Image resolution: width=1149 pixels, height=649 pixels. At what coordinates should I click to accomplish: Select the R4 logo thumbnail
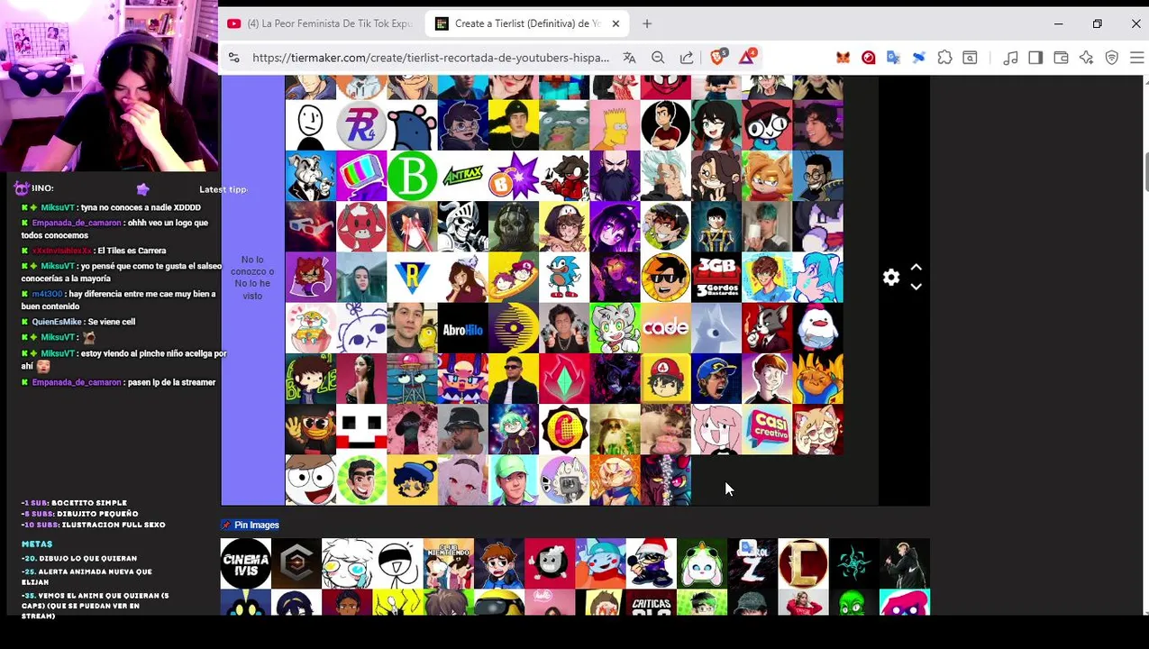(x=361, y=125)
